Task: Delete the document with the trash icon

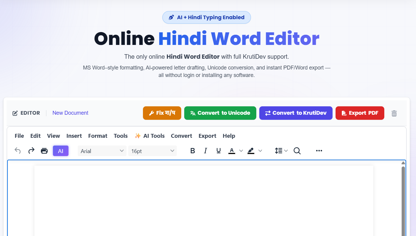Action: (394, 113)
